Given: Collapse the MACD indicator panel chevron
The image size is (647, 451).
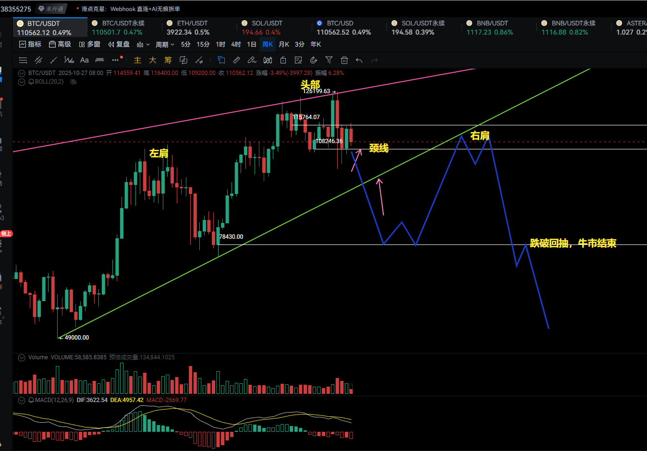Looking at the screenshot, I should 21,400.
